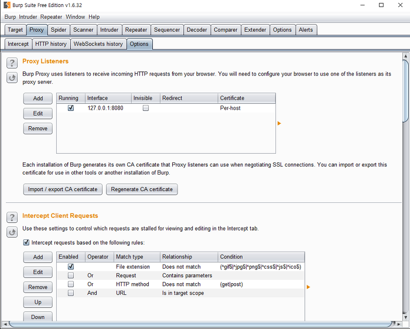410x329 pixels.
Task: Click the scroll left arrow
Action: click(5, 324)
